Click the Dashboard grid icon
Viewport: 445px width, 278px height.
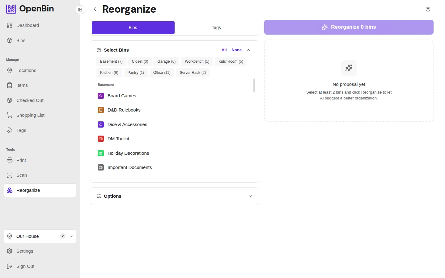(10, 25)
